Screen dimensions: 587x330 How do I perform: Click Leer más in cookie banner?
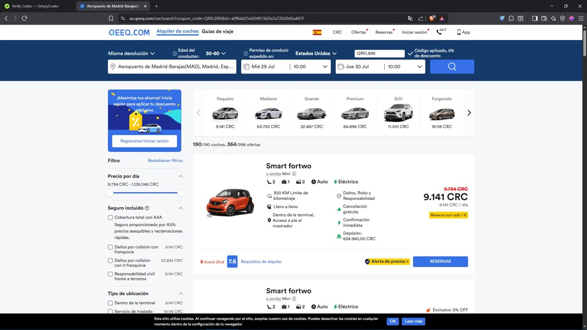(x=414, y=321)
